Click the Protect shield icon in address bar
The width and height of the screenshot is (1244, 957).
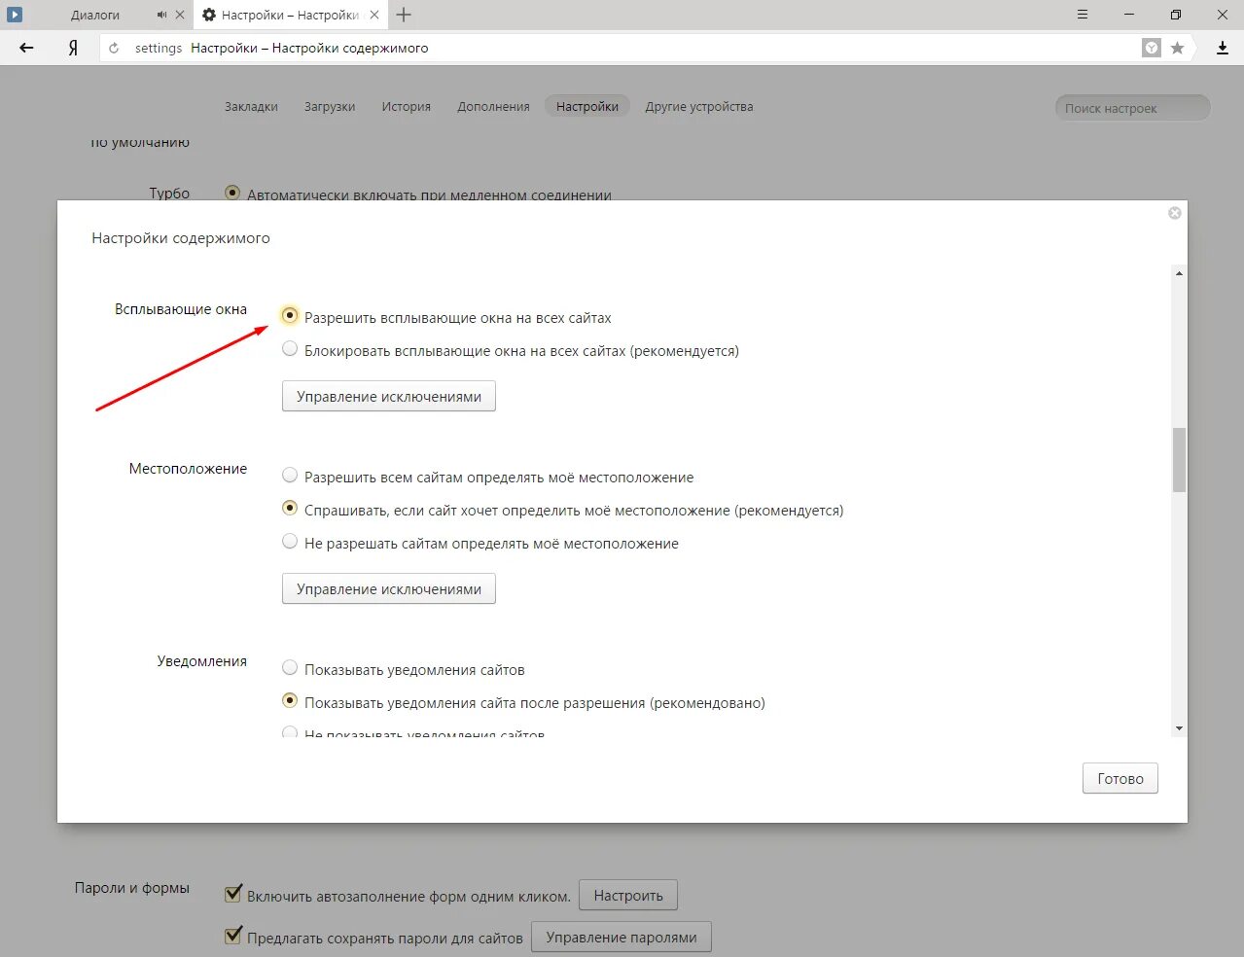[1152, 48]
